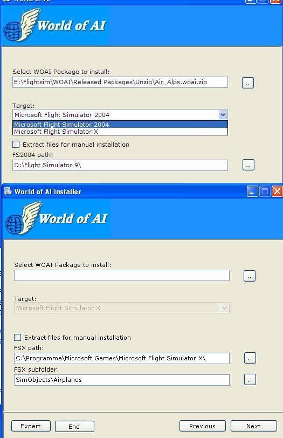The height and width of the screenshot is (438, 283).
Task: Click World of AI Installer title bar icon
Action: click(x=8, y=191)
